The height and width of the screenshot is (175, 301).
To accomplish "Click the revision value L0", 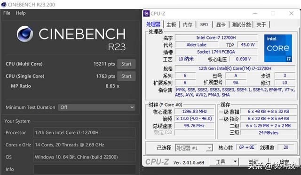I will point(285,83).
